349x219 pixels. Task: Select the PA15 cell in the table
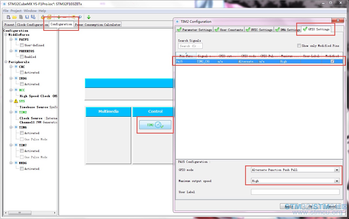pyautogui.click(x=186, y=61)
